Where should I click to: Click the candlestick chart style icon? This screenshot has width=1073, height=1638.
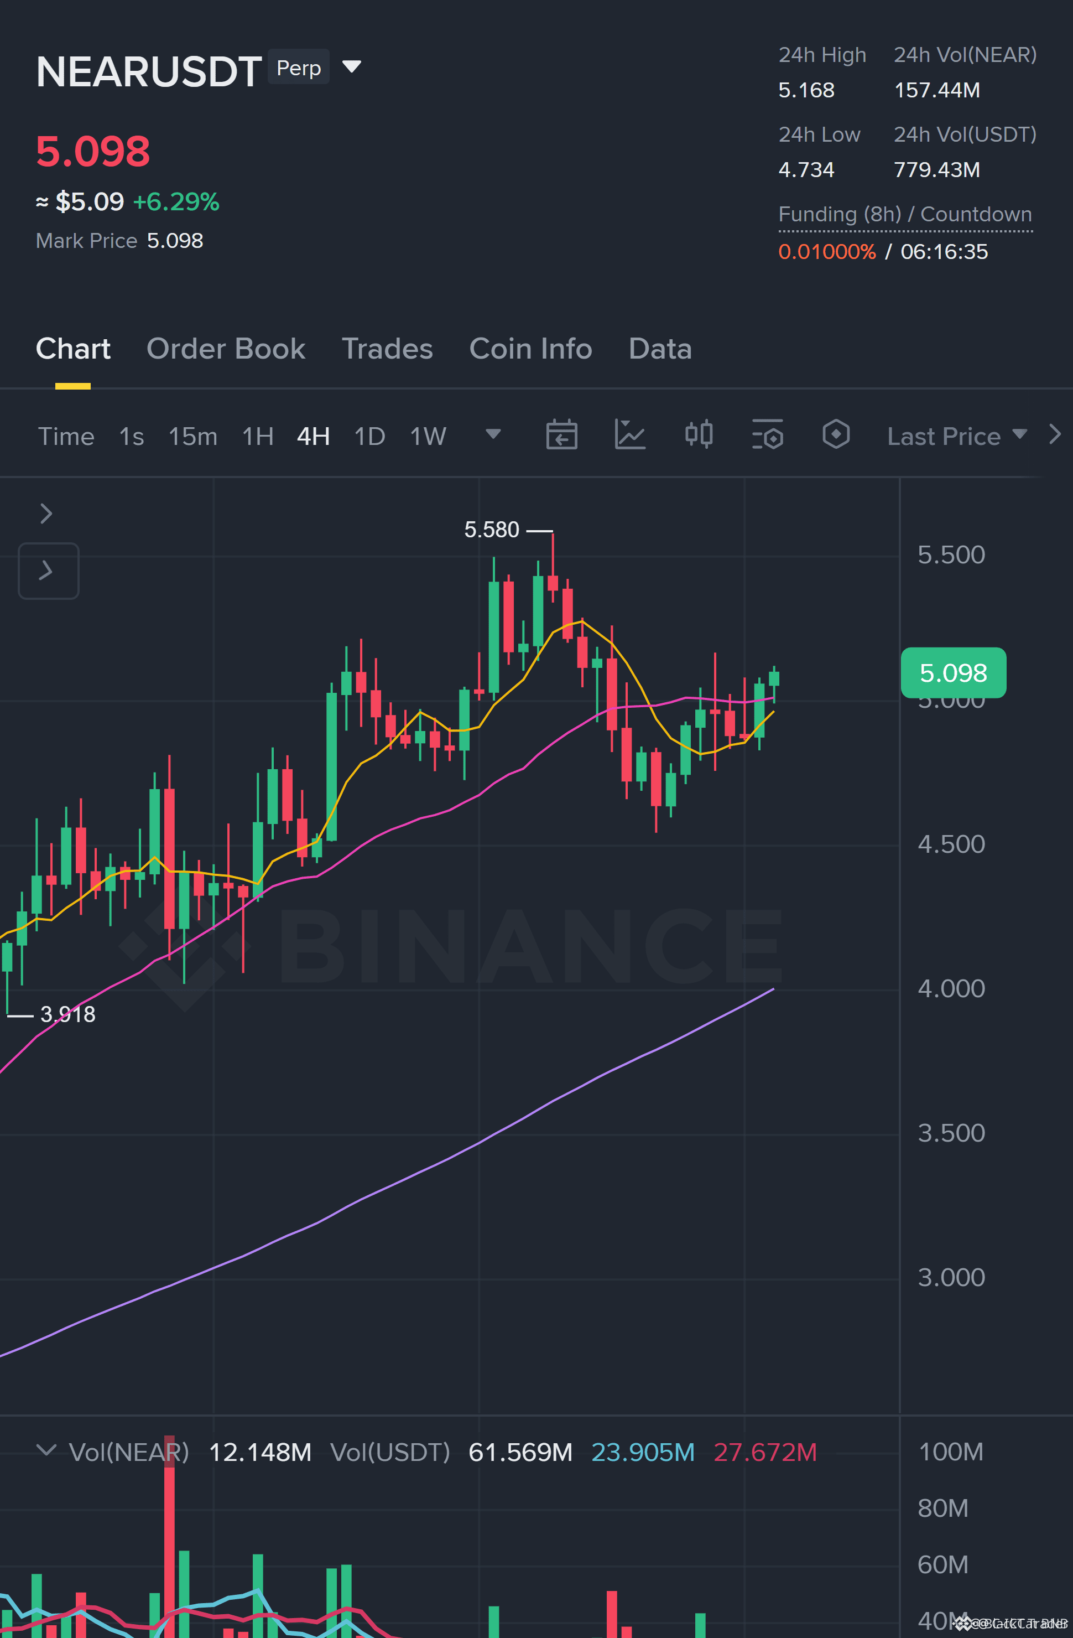tap(699, 435)
